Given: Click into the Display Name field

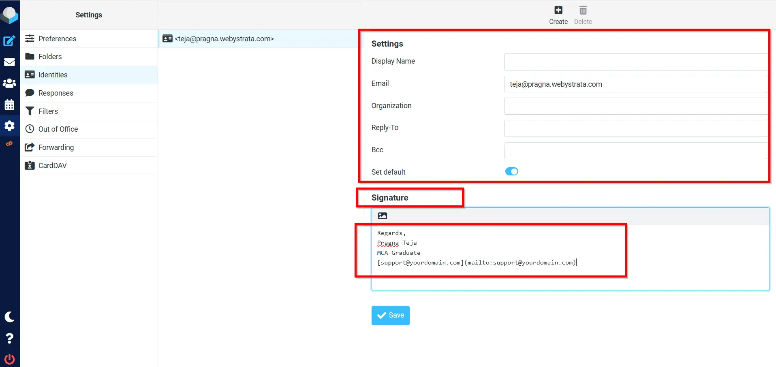Looking at the screenshot, I should pos(636,62).
